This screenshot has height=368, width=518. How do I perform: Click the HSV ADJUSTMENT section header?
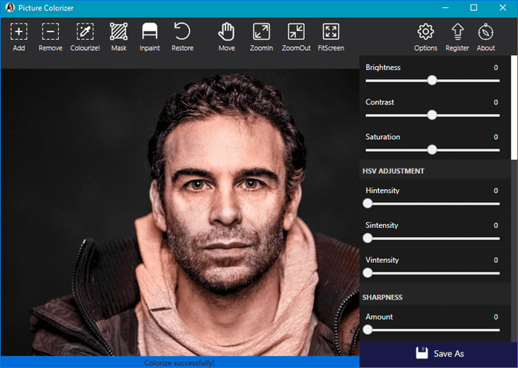point(393,171)
